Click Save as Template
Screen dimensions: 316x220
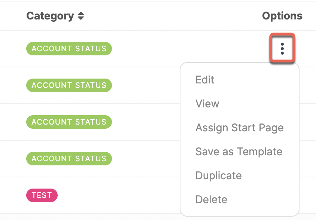click(239, 152)
